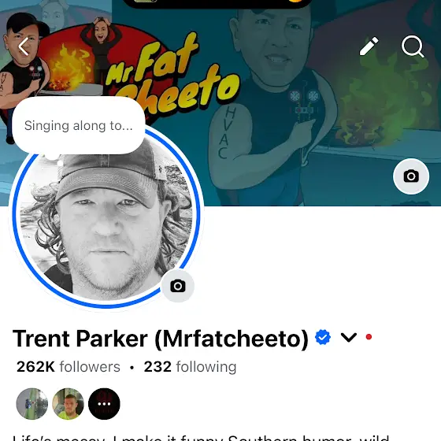Tap the pencil edit profile icon

[x=369, y=46]
